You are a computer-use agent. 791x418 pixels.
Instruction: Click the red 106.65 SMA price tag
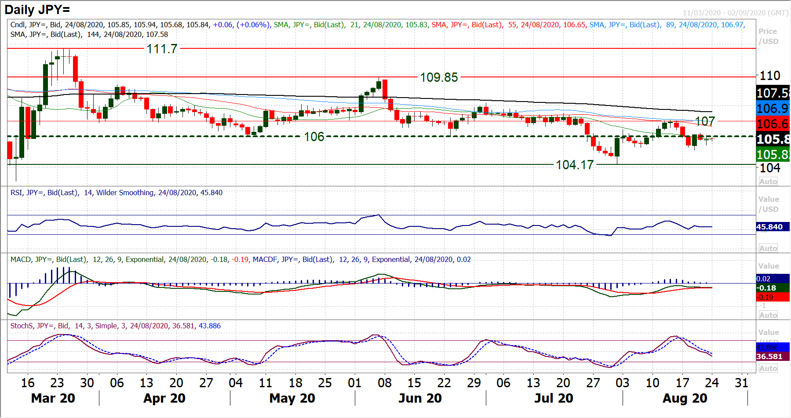click(773, 124)
